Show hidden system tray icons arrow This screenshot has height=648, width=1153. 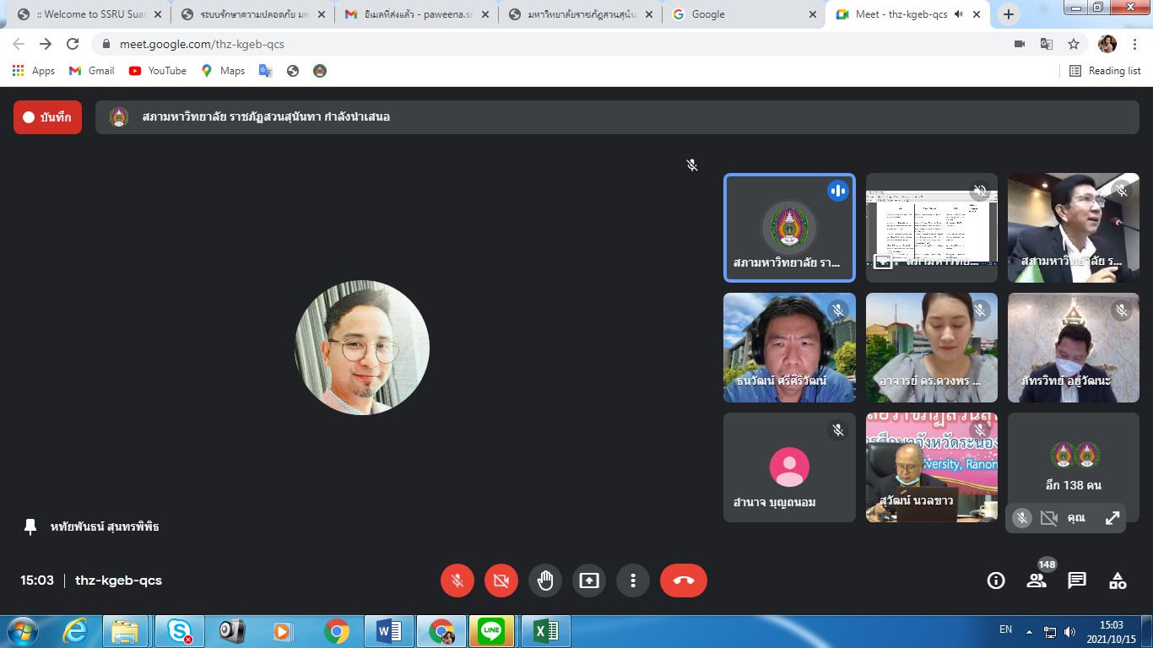coord(1029,631)
